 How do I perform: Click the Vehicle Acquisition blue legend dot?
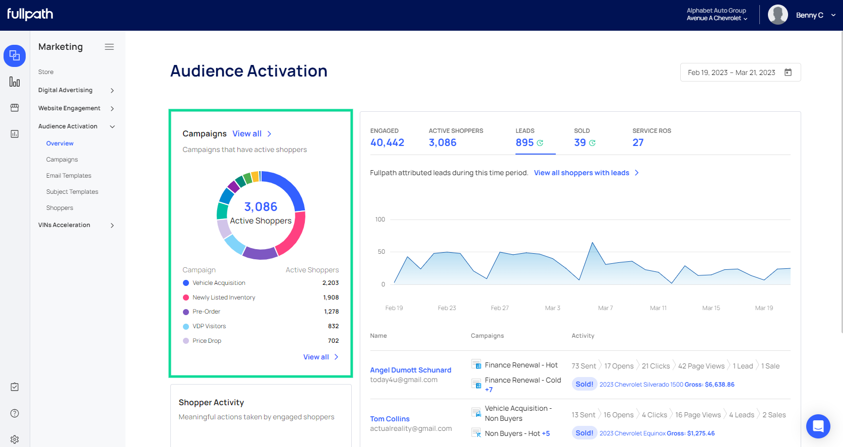[x=186, y=283]
